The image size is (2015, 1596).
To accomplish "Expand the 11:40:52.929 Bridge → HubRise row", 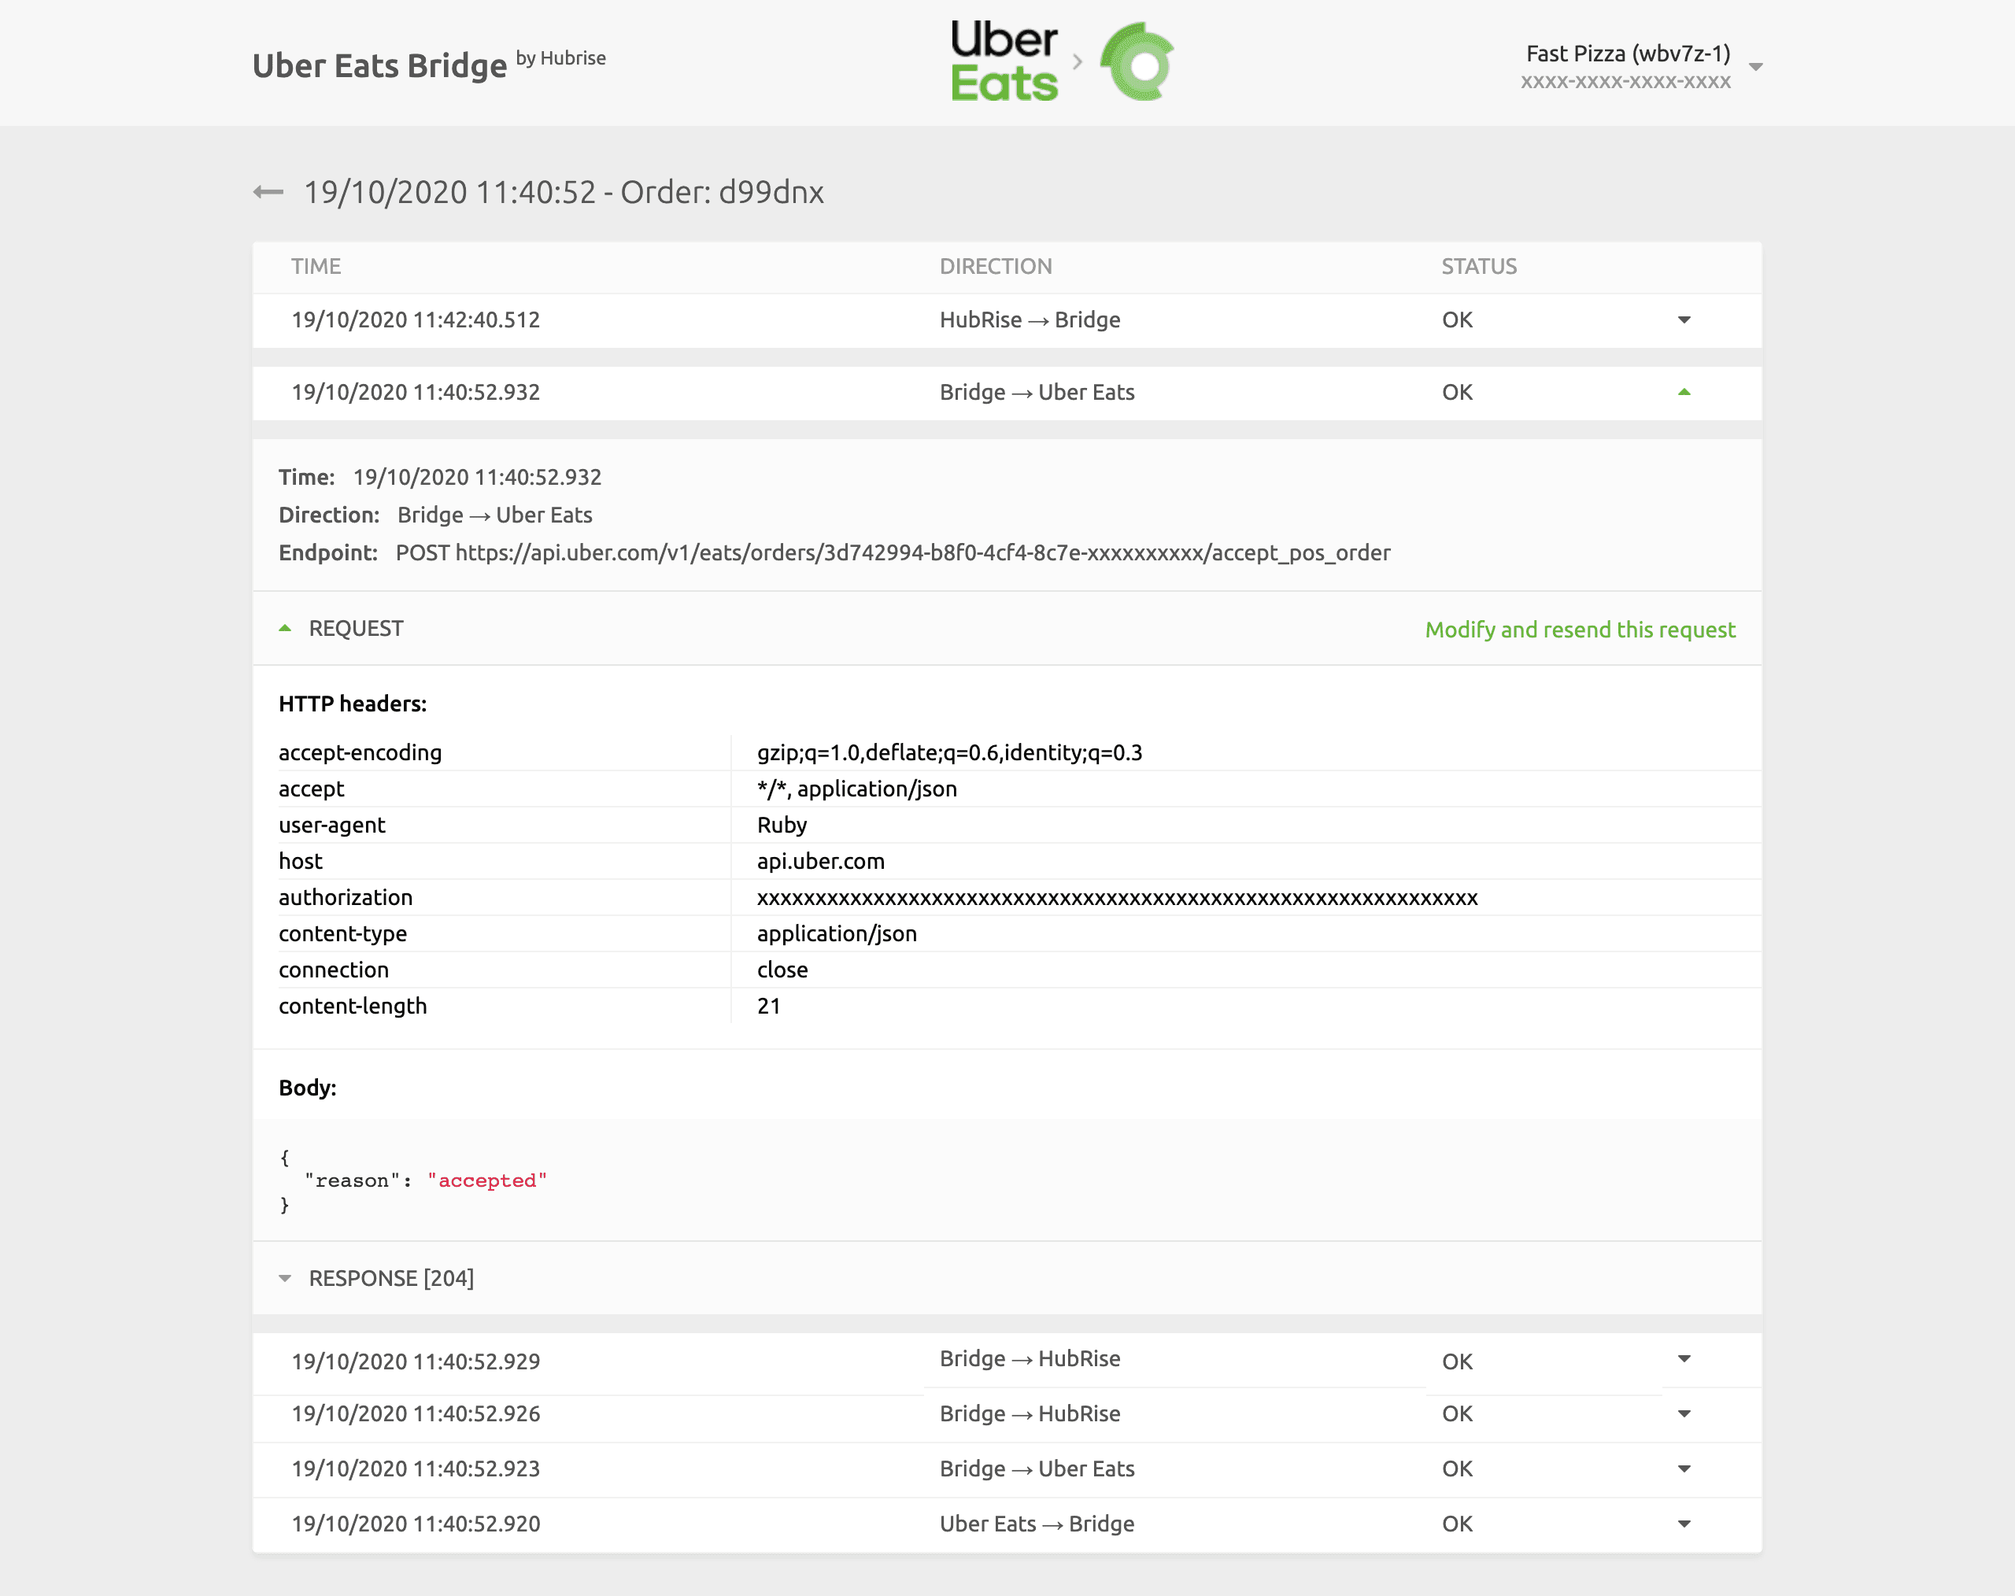I will point(1684,1360).
